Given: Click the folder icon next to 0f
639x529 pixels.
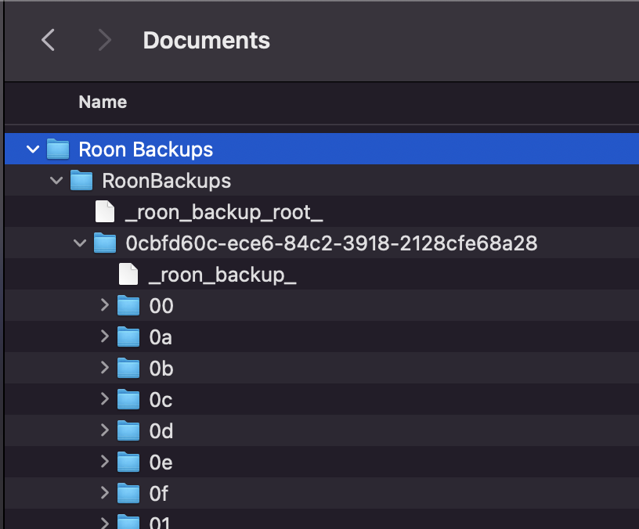Looking at the screenshot, I should tap(128, 493).
